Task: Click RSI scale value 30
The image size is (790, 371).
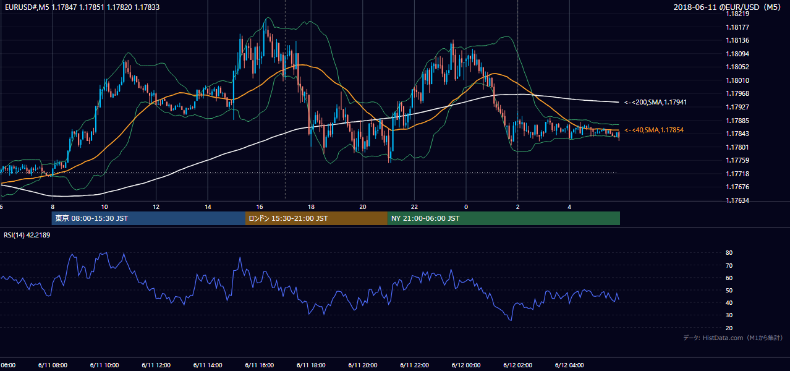Action: tap(729, 315)
